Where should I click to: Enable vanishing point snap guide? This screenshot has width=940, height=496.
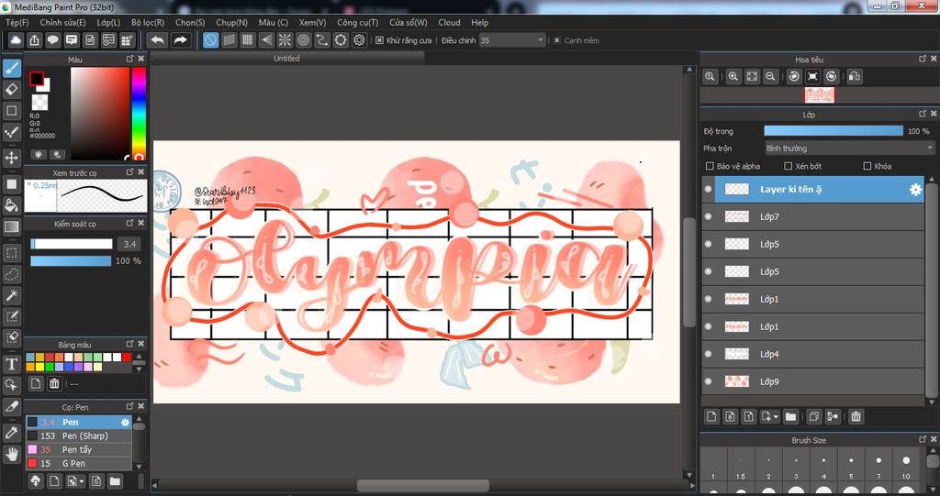click(266, 40)
